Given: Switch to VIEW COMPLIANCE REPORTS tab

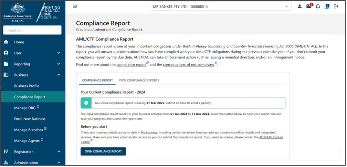Looking at the screenshot, I should click(139, 80).
